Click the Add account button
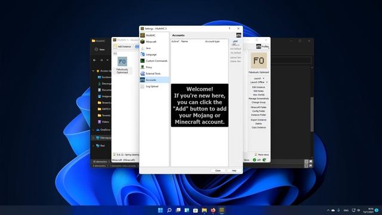The image size is (382, 215). click(x=235, y=41)
